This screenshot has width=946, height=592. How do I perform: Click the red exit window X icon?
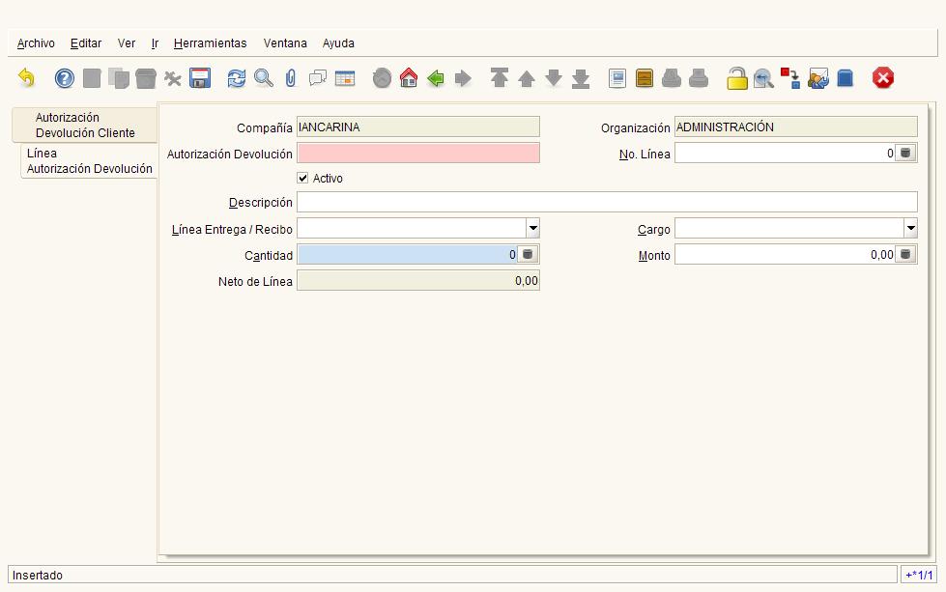click(x=882, y=78)
